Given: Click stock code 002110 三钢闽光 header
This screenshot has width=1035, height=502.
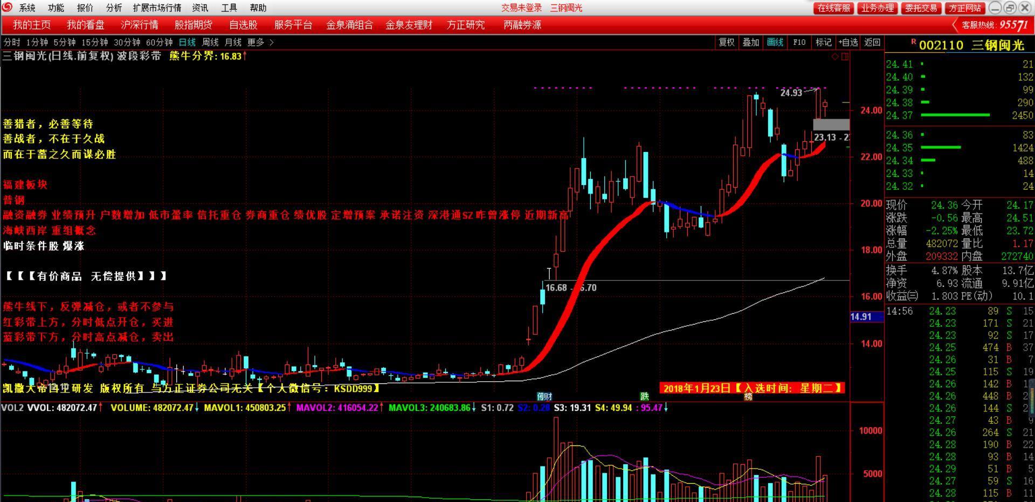Looking at the screenshot, I should point(971,45).
